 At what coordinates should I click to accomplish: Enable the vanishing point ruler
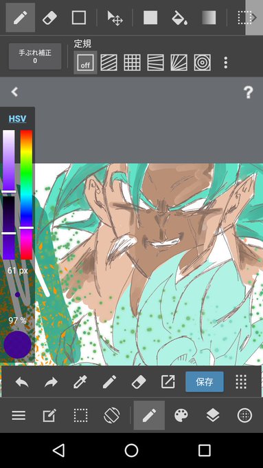tap(155, 63)
